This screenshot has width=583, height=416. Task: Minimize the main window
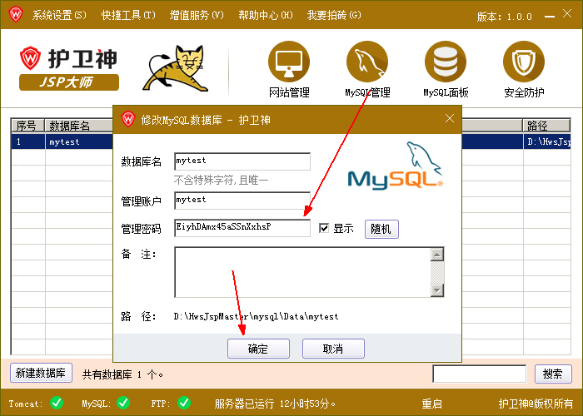[x=550, y=17]
